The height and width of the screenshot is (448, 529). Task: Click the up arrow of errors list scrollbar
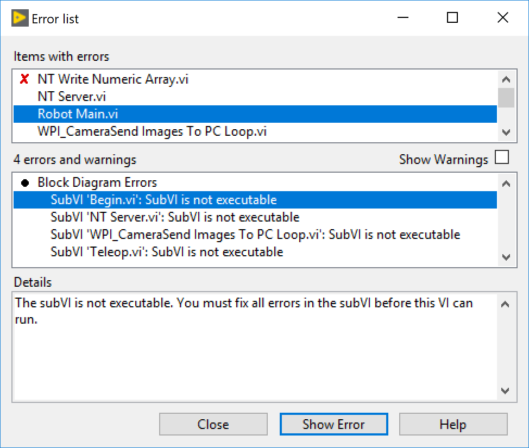pos(506,184)
